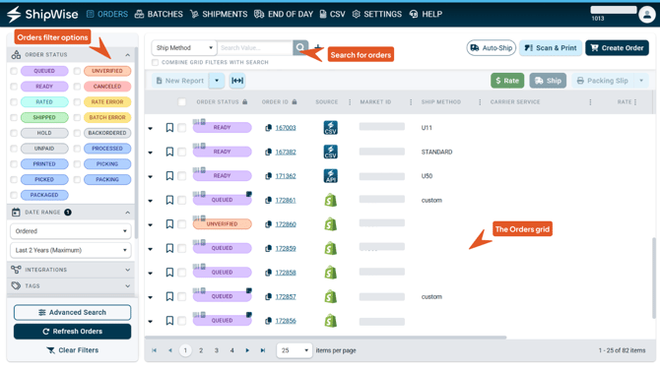Enable Combine Grid Filters With Search
The image size is (660, 371).
pyautogui.click(x=156, y=62)
